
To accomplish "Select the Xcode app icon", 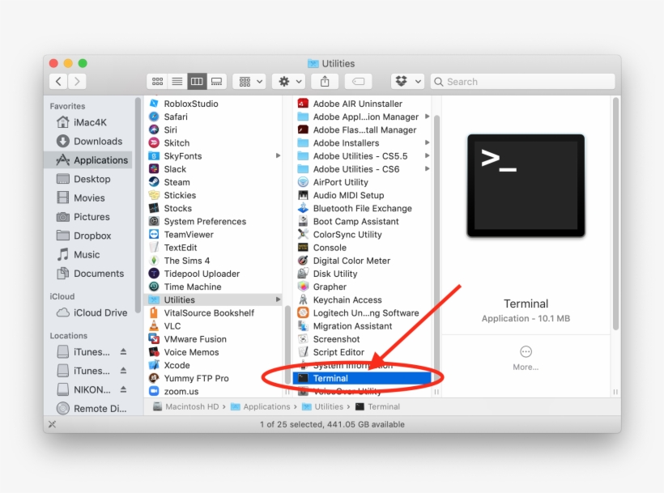I will 154,365.
